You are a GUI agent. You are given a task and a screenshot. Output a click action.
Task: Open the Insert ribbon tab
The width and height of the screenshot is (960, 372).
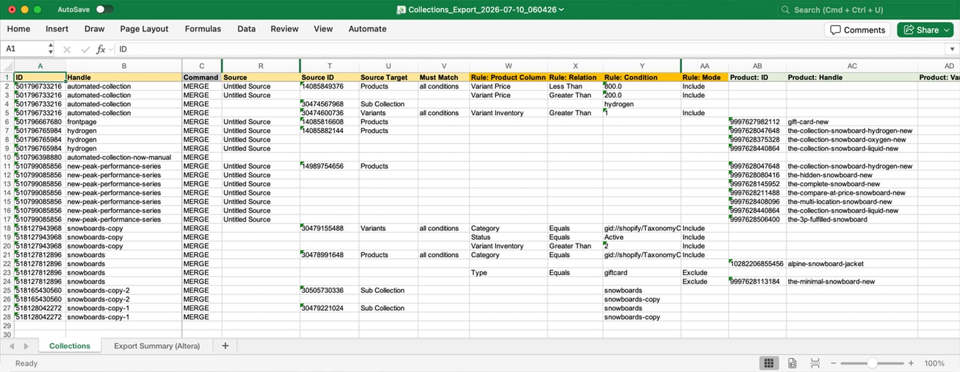point(57,29)
